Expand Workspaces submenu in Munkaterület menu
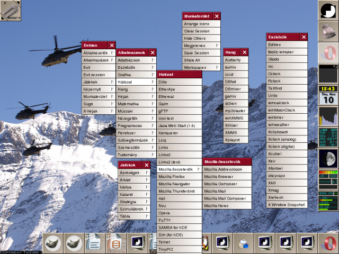The width and height of the screenshot is (339, 254). (201, 67)
